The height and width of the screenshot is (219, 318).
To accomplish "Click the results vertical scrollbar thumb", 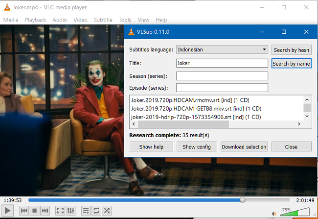I will [307, 108].
